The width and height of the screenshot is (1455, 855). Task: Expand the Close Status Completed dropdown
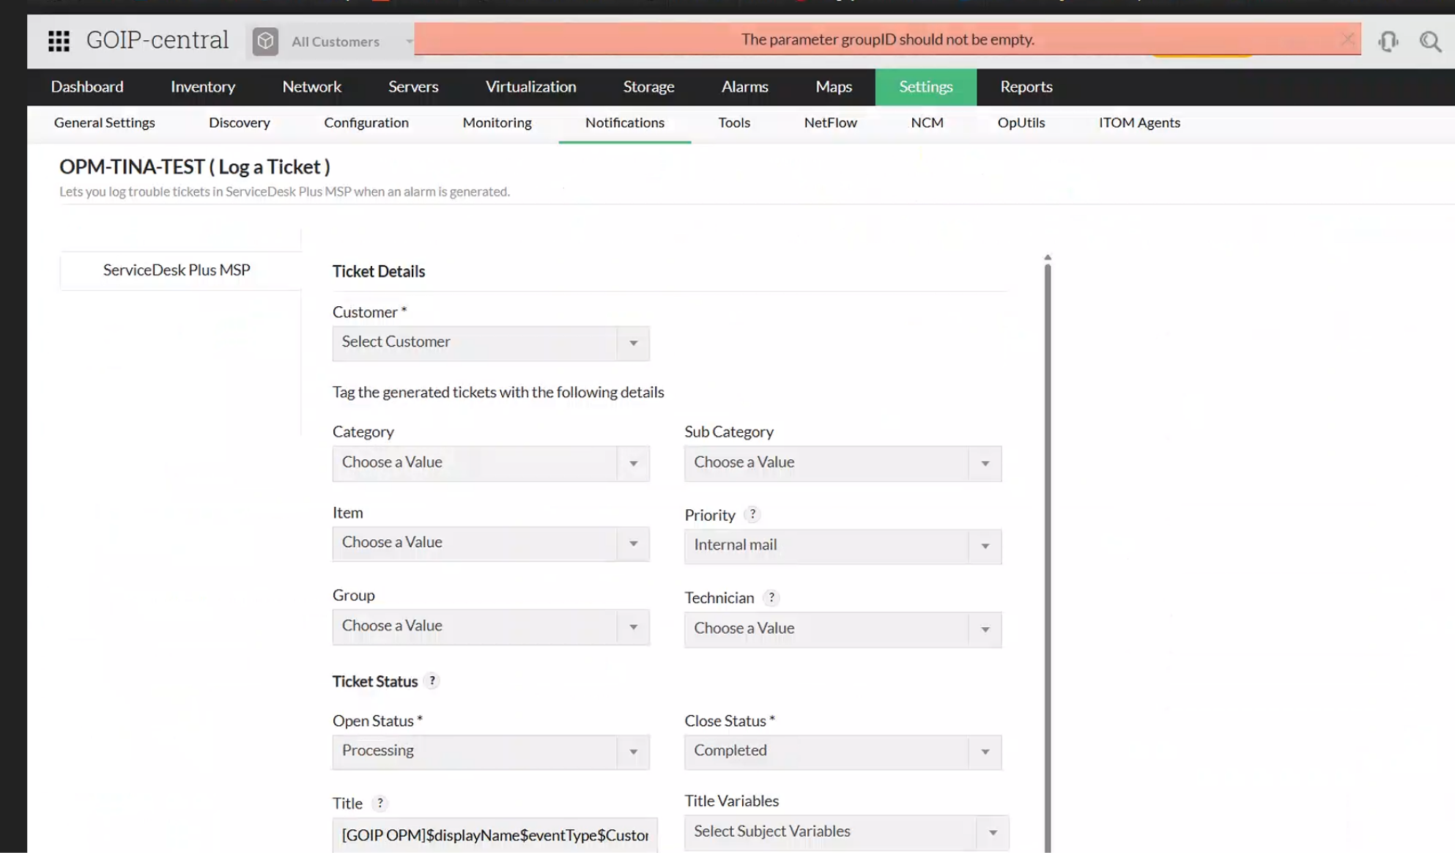(842, 752)
